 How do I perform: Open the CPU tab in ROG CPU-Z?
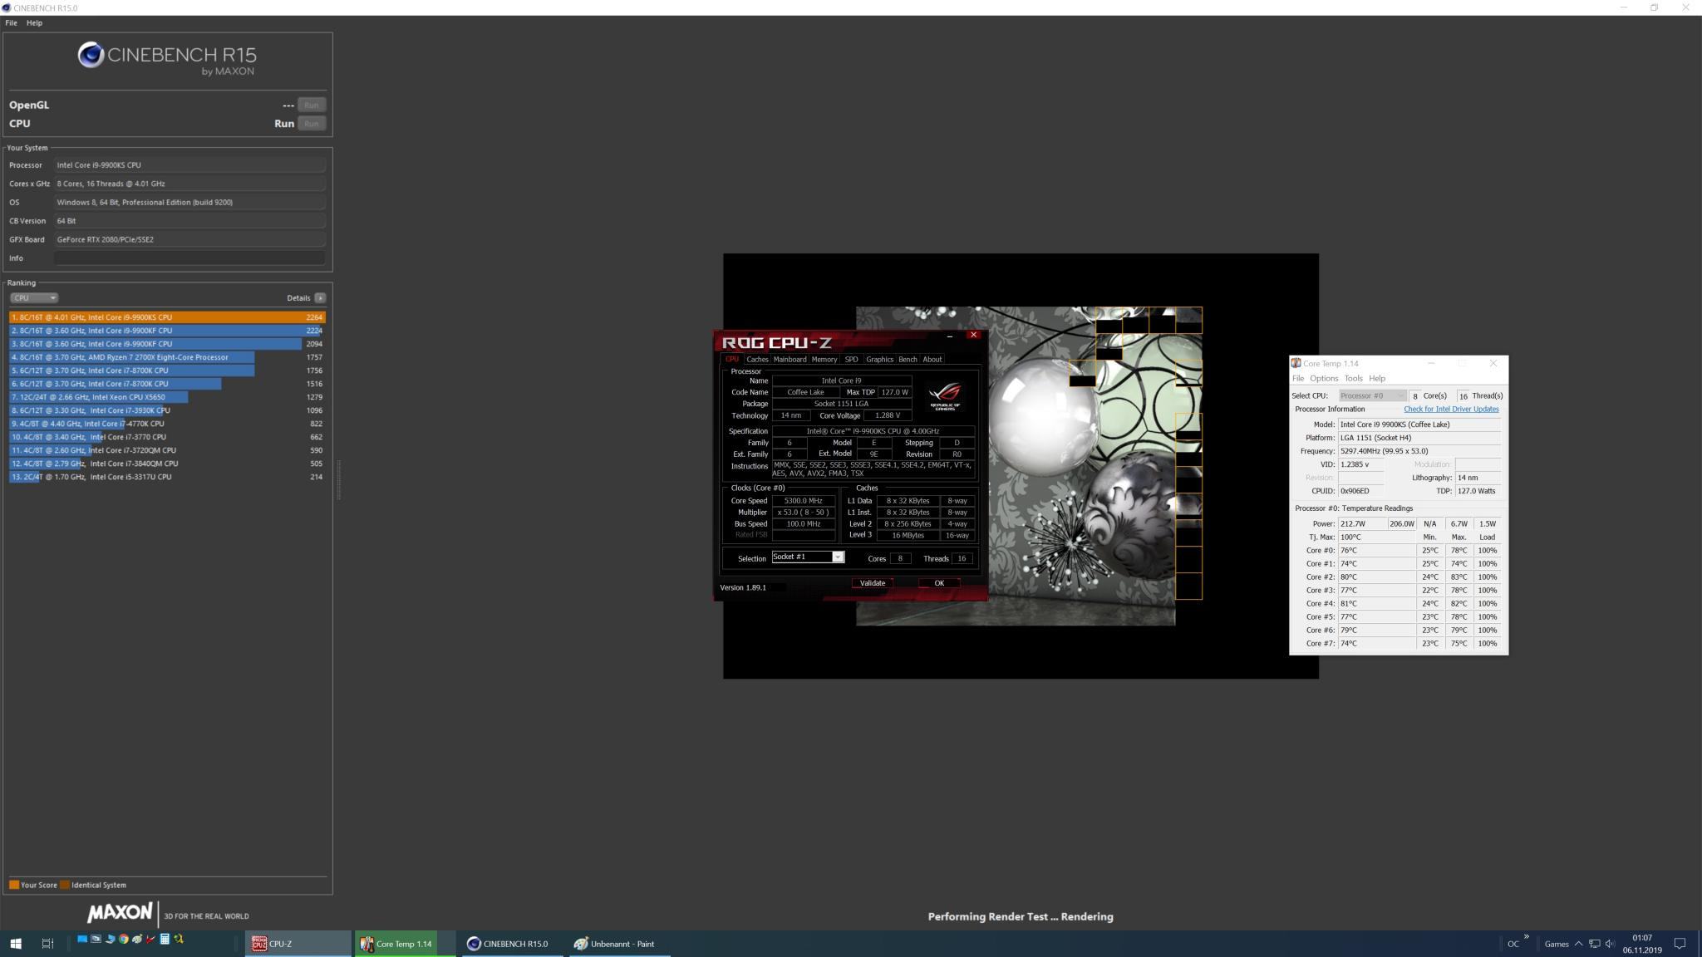click(x=731, y=359)
